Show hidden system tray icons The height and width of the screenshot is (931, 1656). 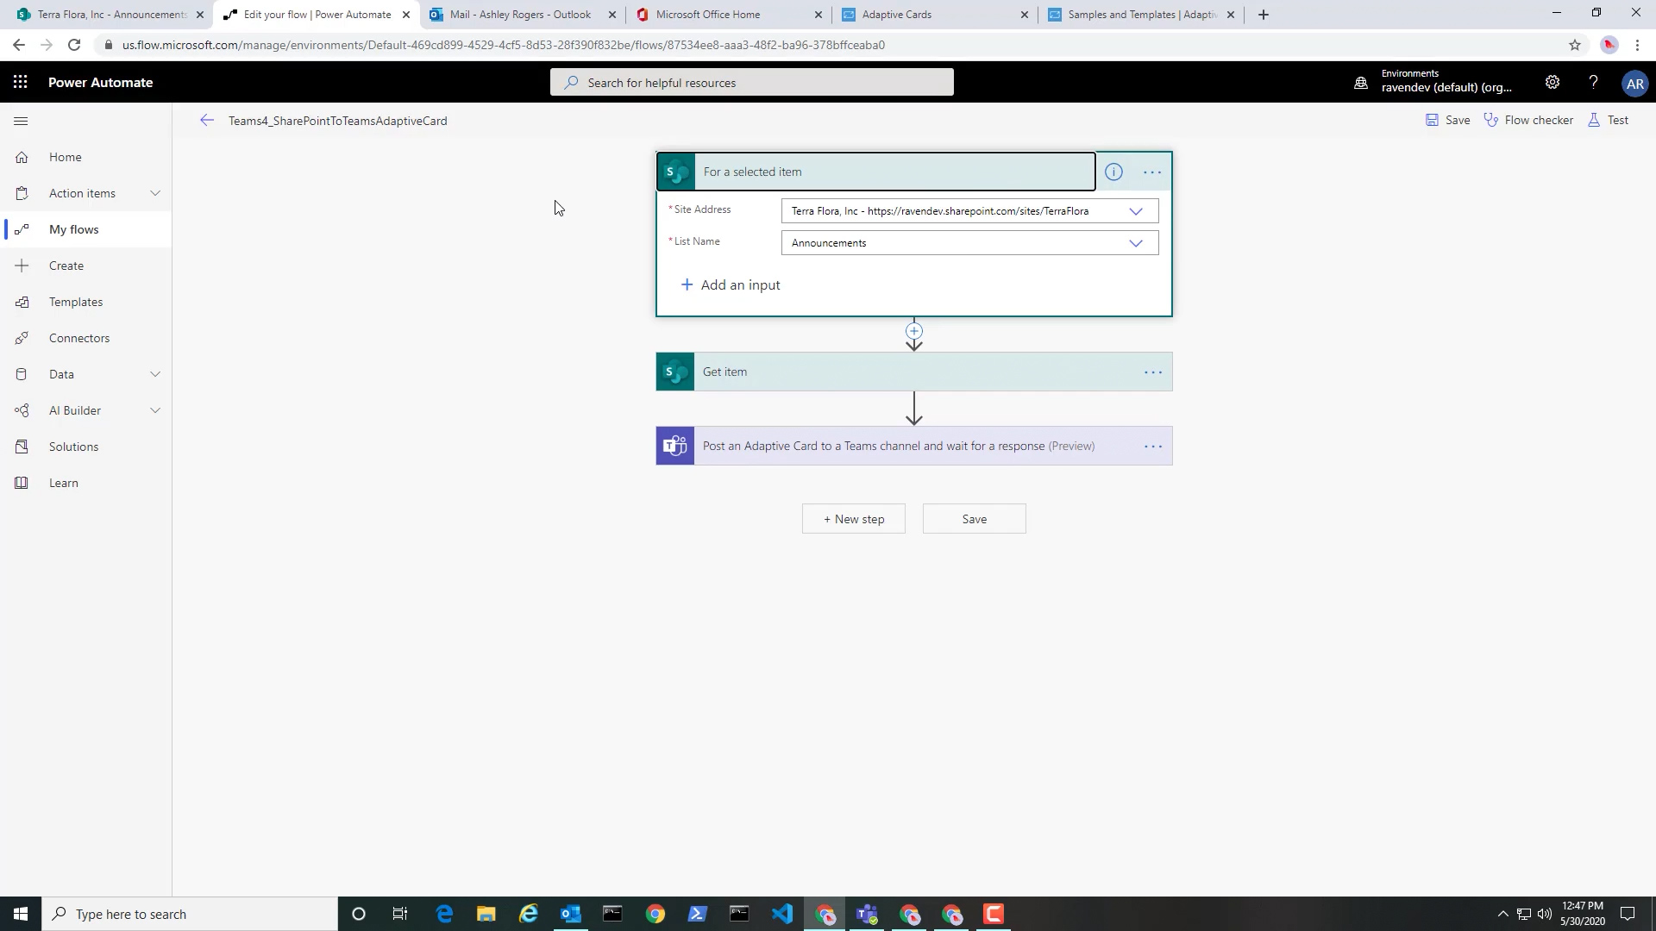(1502, 914)
